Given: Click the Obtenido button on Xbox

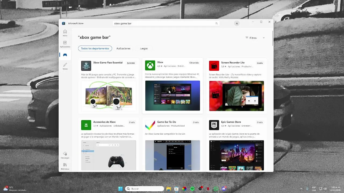Looking at the screenshot, I should (194, 63).
